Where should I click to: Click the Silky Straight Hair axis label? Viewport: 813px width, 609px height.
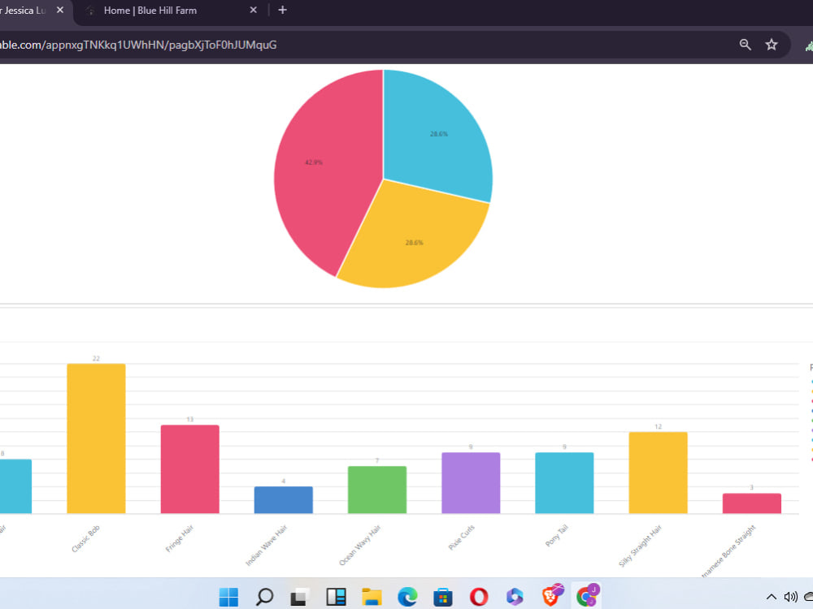[x=641, y=546]
